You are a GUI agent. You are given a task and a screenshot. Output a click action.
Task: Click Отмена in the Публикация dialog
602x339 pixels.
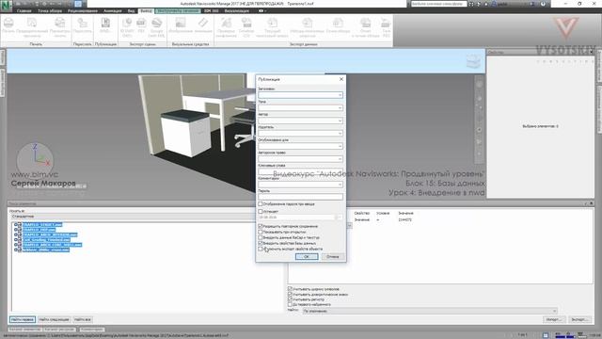(332, 257)
